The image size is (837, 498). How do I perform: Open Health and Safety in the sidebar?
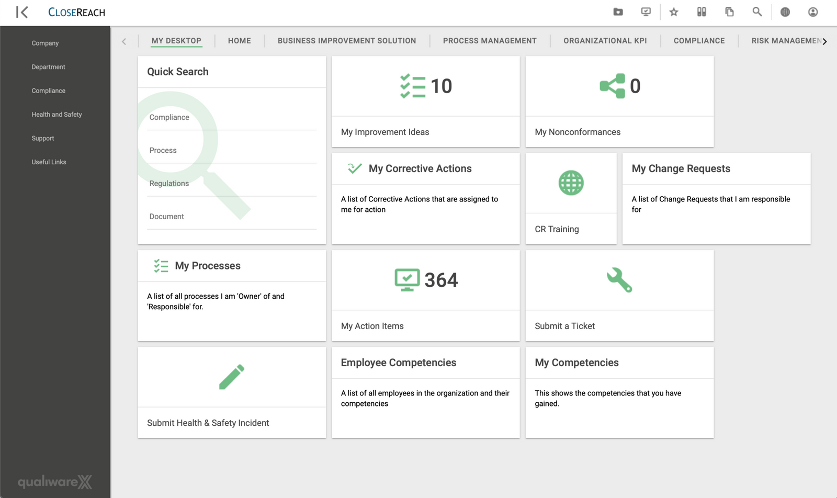tap(56, 114)
